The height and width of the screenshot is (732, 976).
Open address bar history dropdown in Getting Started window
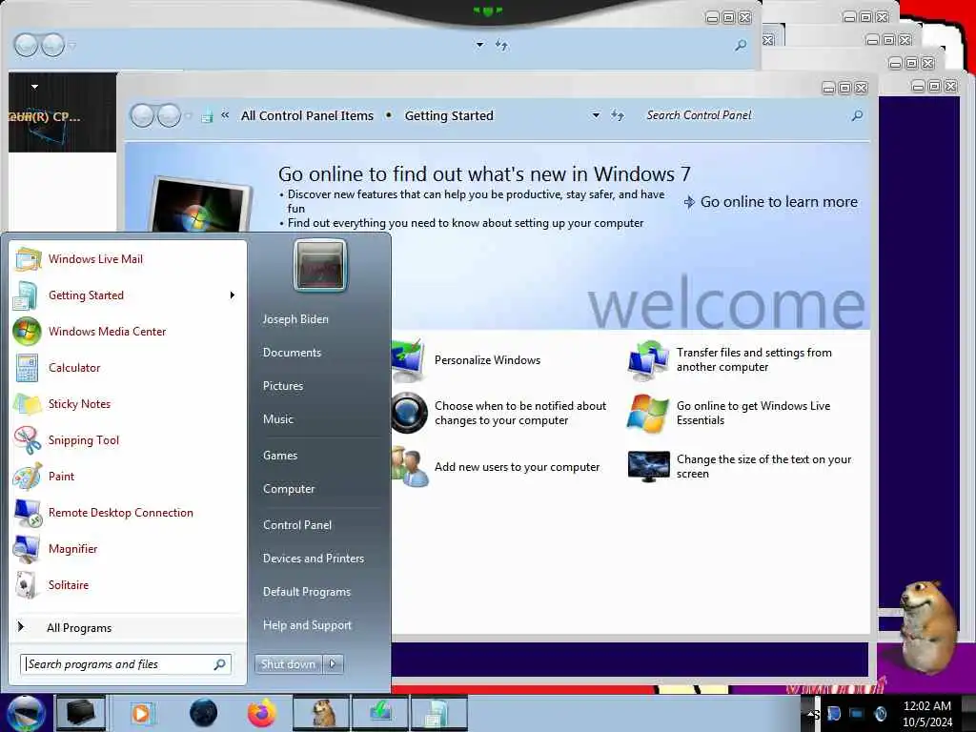pyautogui.click(x=596, y=115)
